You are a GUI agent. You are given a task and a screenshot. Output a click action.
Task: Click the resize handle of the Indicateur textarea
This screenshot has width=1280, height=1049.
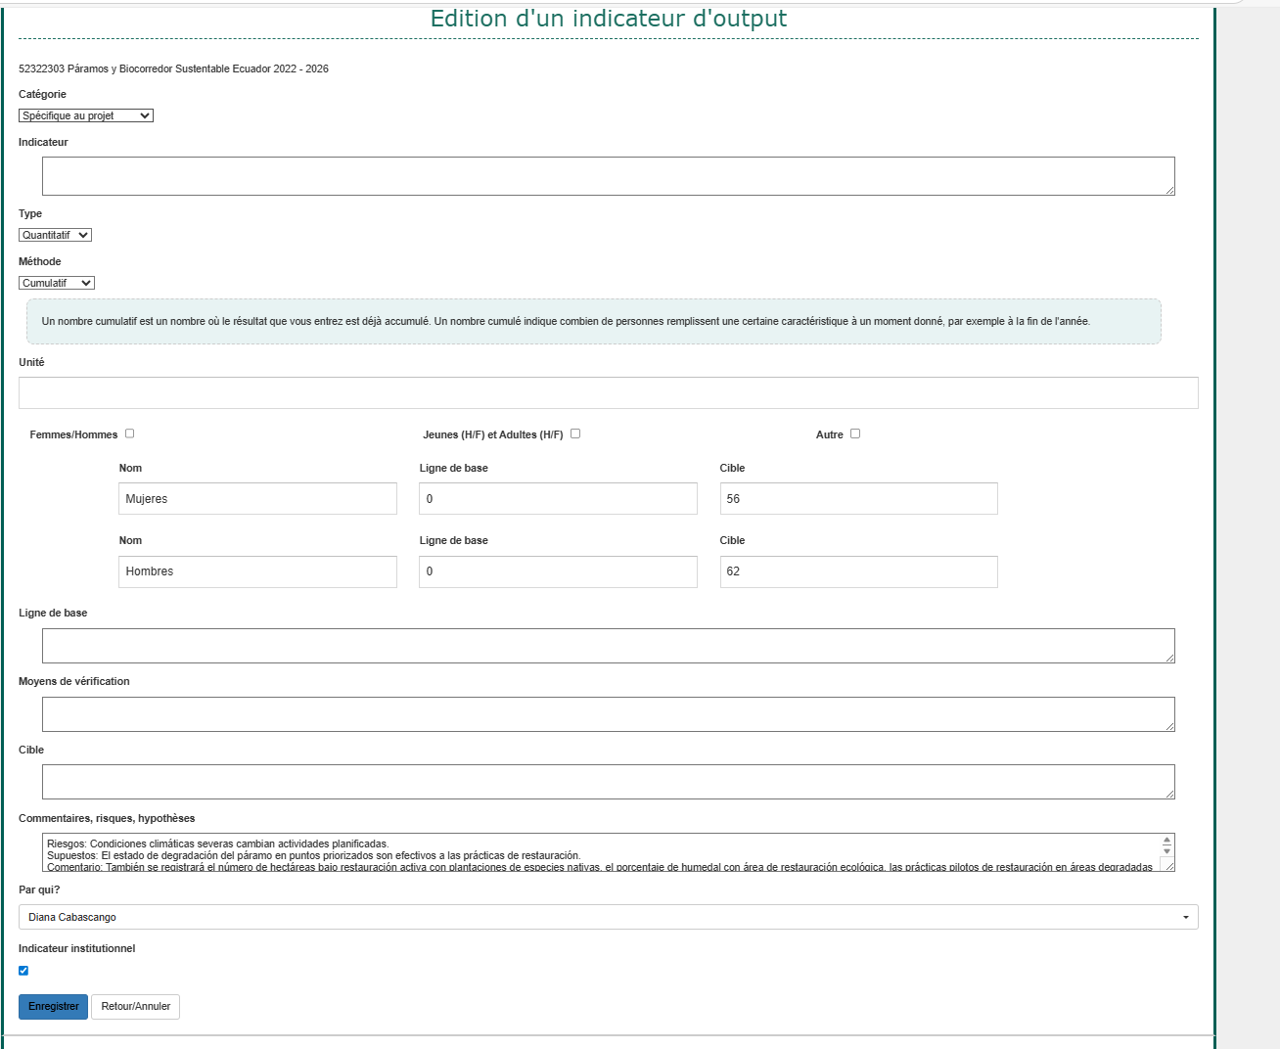pyautogui.click(x=1169, y=190)
